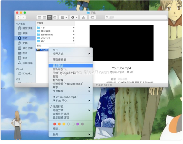Choose 重新命名 in context menu

[71, 69]
